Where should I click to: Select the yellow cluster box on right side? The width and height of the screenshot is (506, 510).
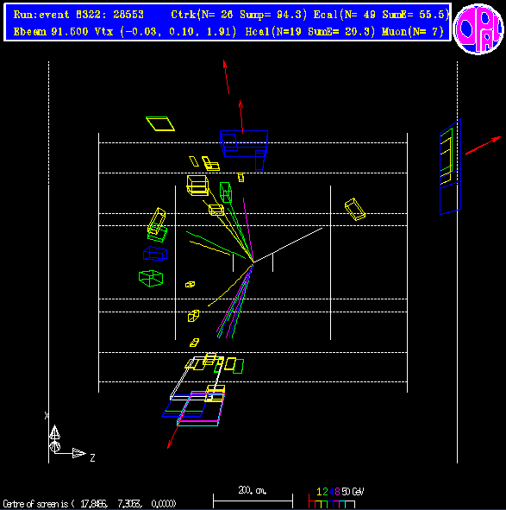point(355,209)
